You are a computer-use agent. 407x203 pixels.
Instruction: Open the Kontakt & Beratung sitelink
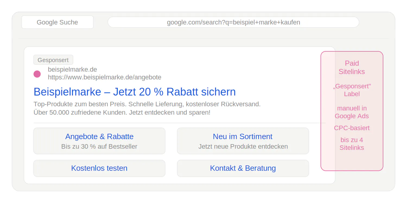(x=243, y=168)
